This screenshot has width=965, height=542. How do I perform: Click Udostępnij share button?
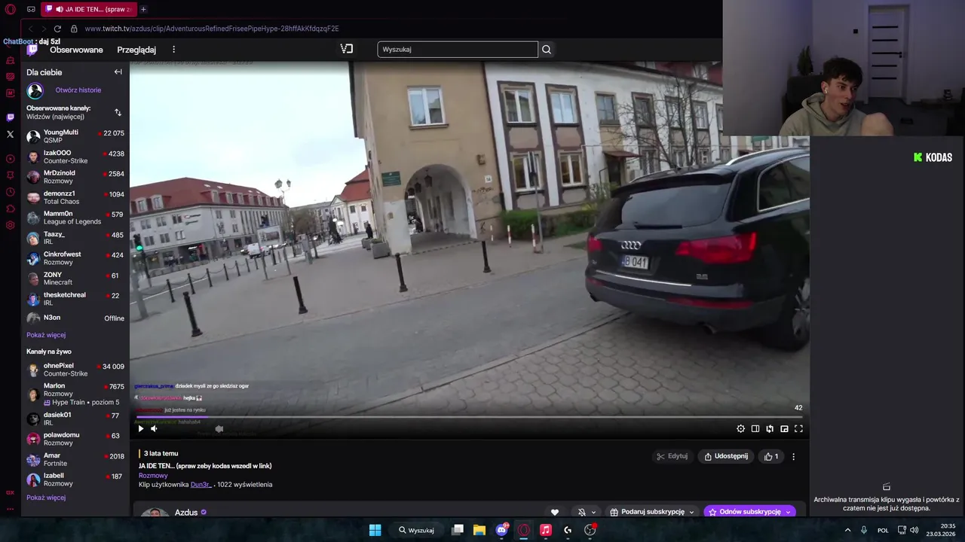click(727, 456)
